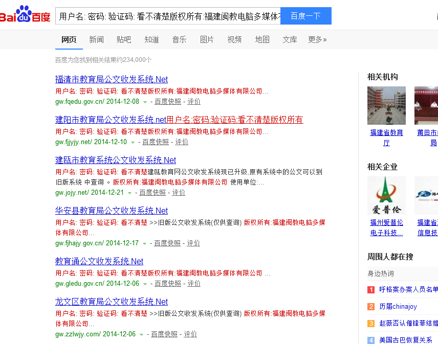Click the Baidu logo
Image resolution: width=438 pixels, height=344 pixels.
click(25, 14)
